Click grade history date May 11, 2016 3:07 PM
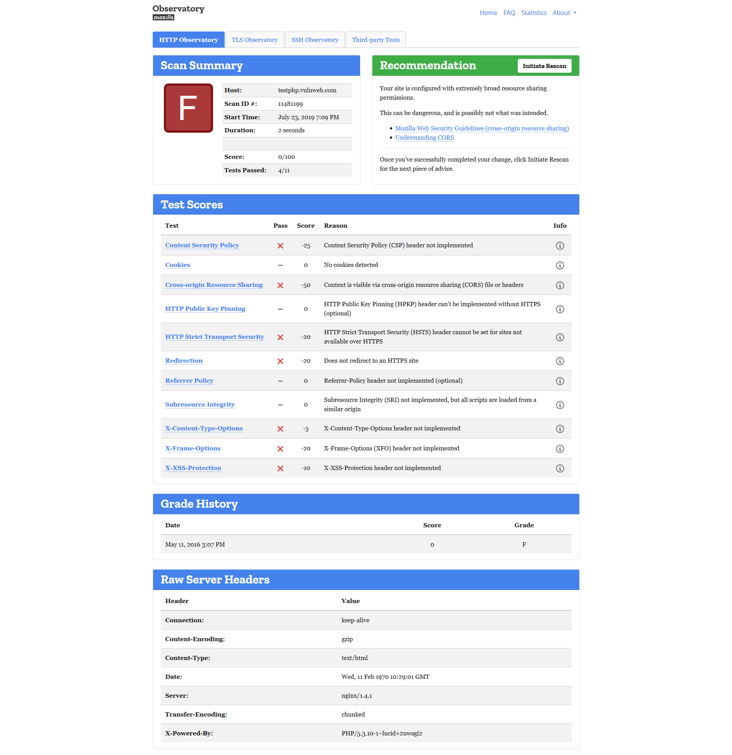The width and height of the screenshot is (732, 755). coord(195,545)
